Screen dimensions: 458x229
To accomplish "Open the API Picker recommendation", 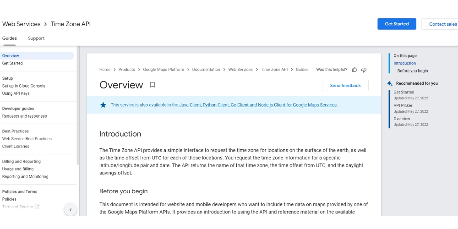I will point(403,105).
